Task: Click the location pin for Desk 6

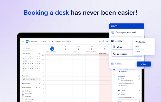Action: click(x=139, y=79)
